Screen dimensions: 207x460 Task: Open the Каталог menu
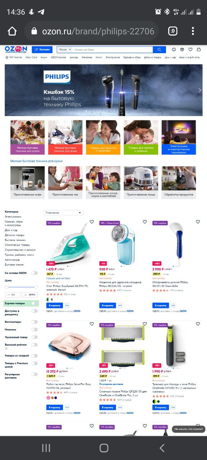click(42, 50)
